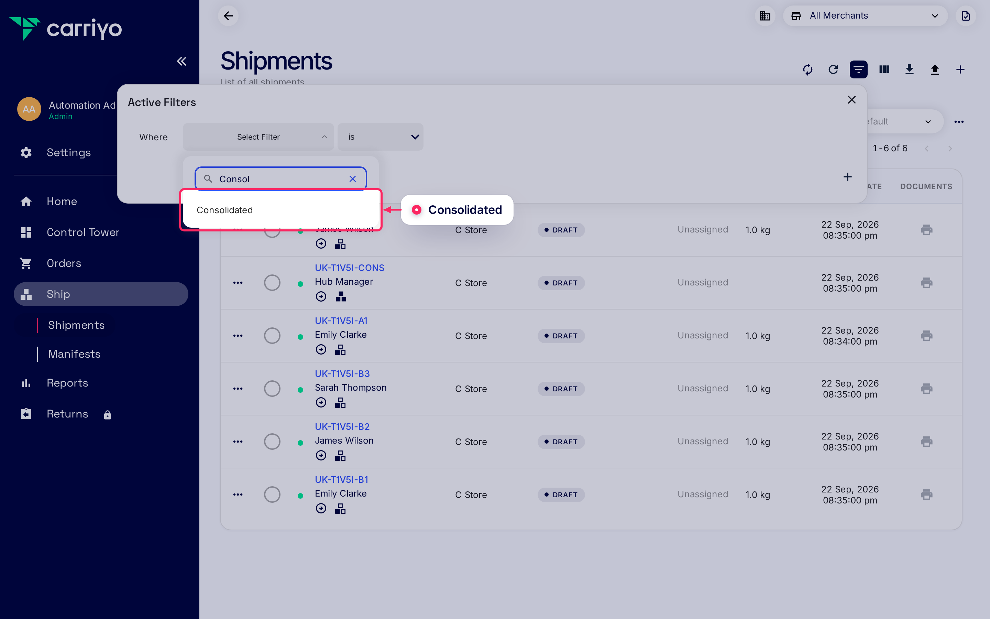Click the refresh list icon

833,69
